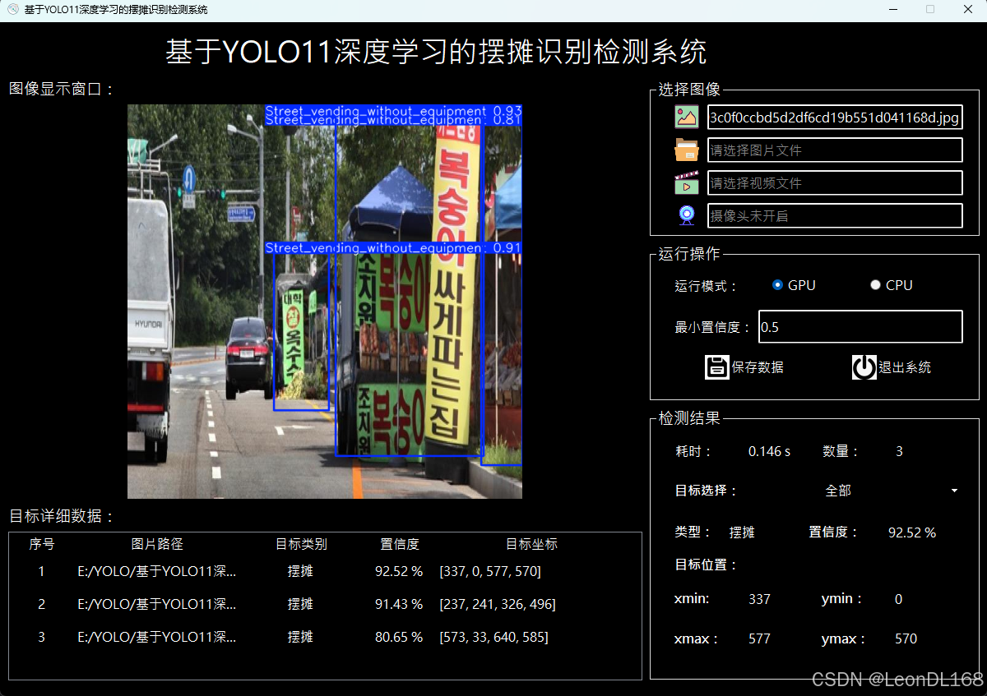987x696 pixels.
Task: Click the webcam camera icon
Action: coord(687,215)
